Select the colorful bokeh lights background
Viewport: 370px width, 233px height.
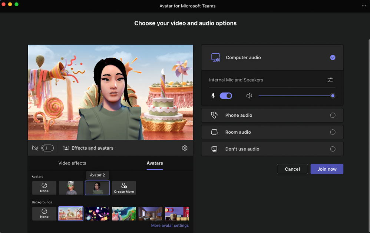[x=98, y=214]
